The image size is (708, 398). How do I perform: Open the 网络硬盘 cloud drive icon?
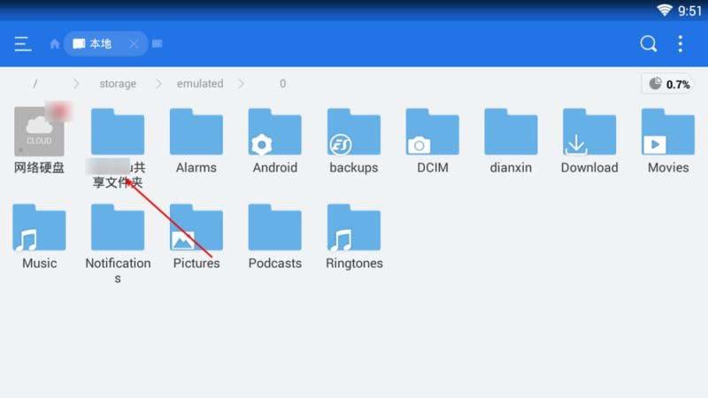pyautogui.click(x=39, y=133)
